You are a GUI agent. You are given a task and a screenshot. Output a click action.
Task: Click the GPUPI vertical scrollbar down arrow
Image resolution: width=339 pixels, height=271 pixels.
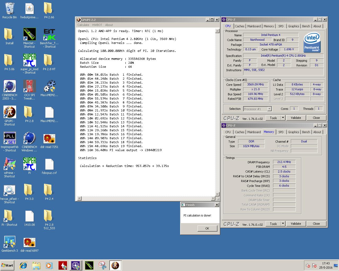pos(217,194)
